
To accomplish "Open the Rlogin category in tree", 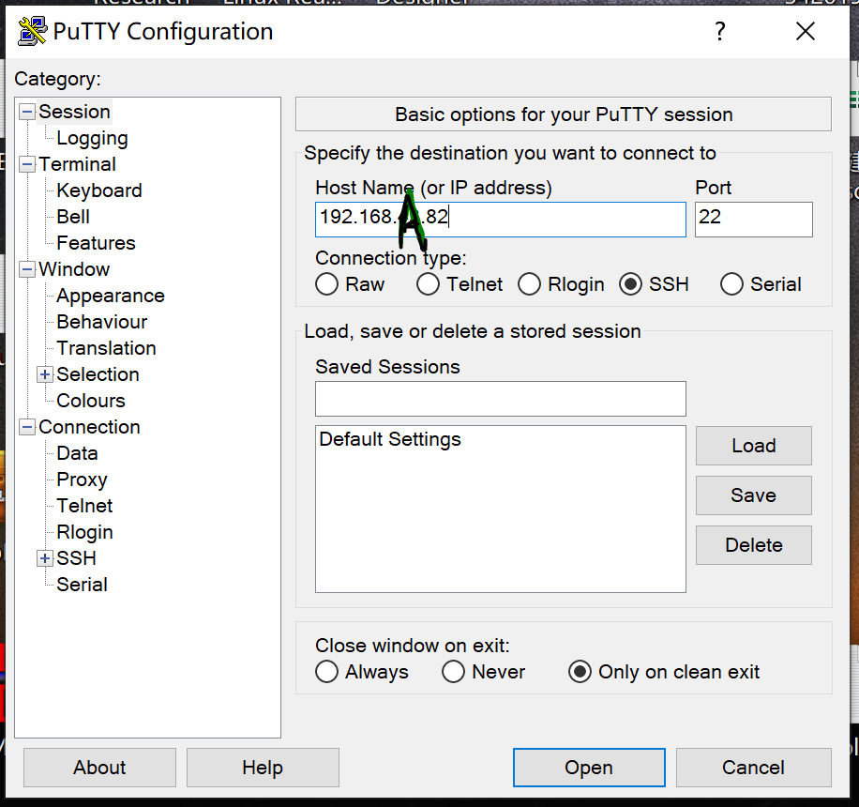I will (84, 532).
